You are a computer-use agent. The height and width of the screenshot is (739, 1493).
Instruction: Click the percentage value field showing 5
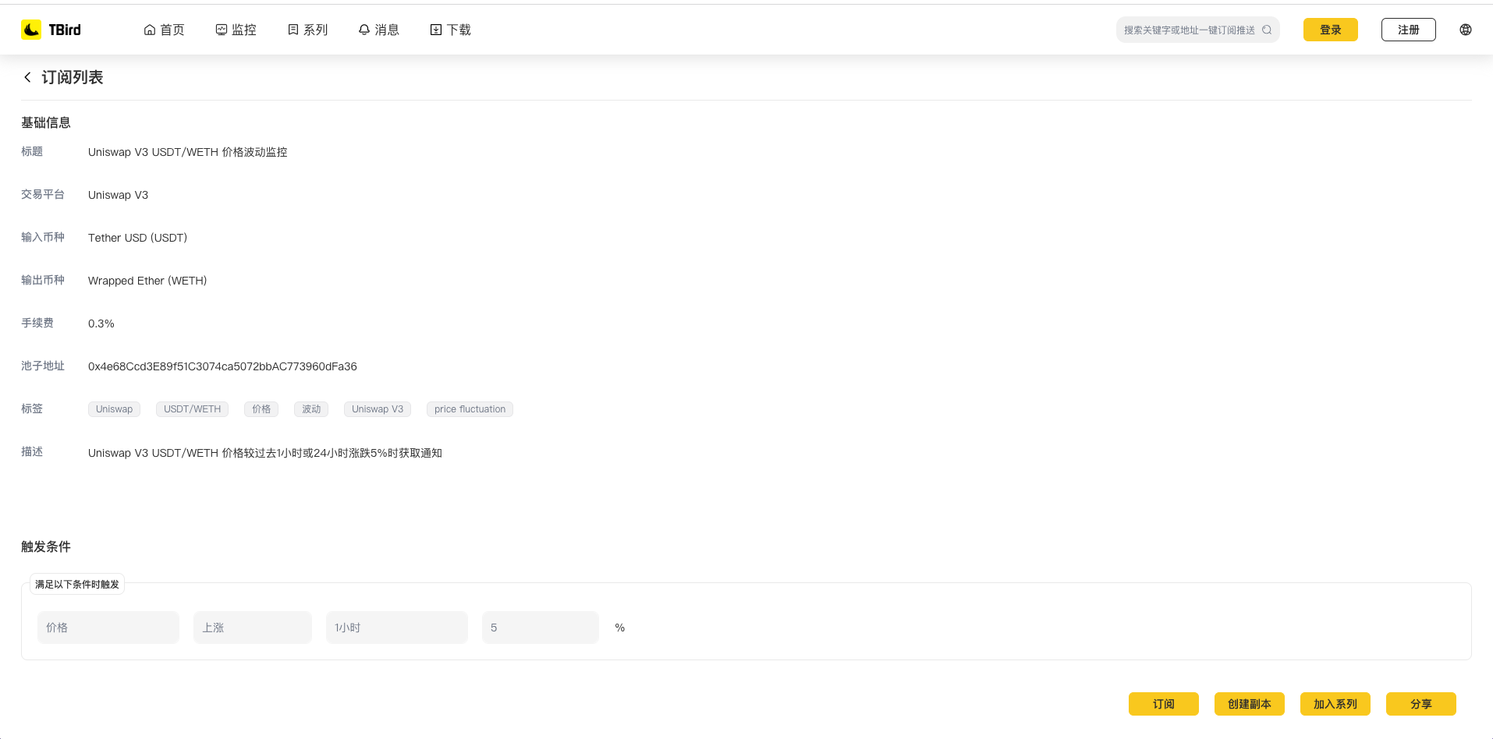coord(541,628)
